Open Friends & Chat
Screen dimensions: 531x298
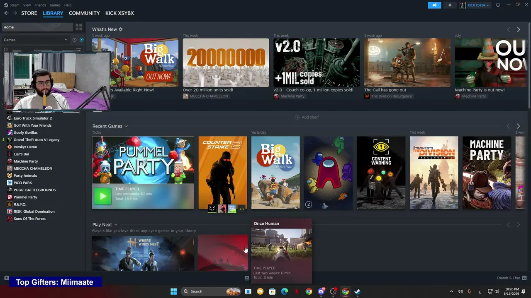512,278
